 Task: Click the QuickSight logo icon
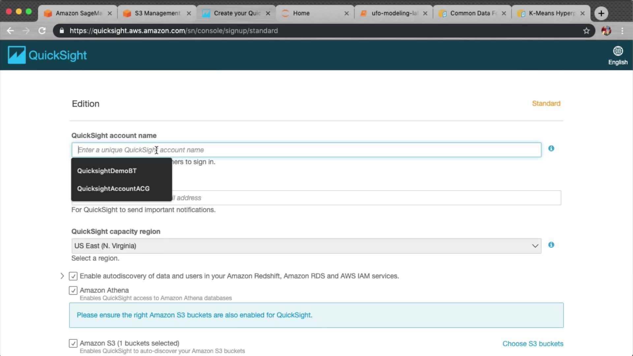coord(16,55)
